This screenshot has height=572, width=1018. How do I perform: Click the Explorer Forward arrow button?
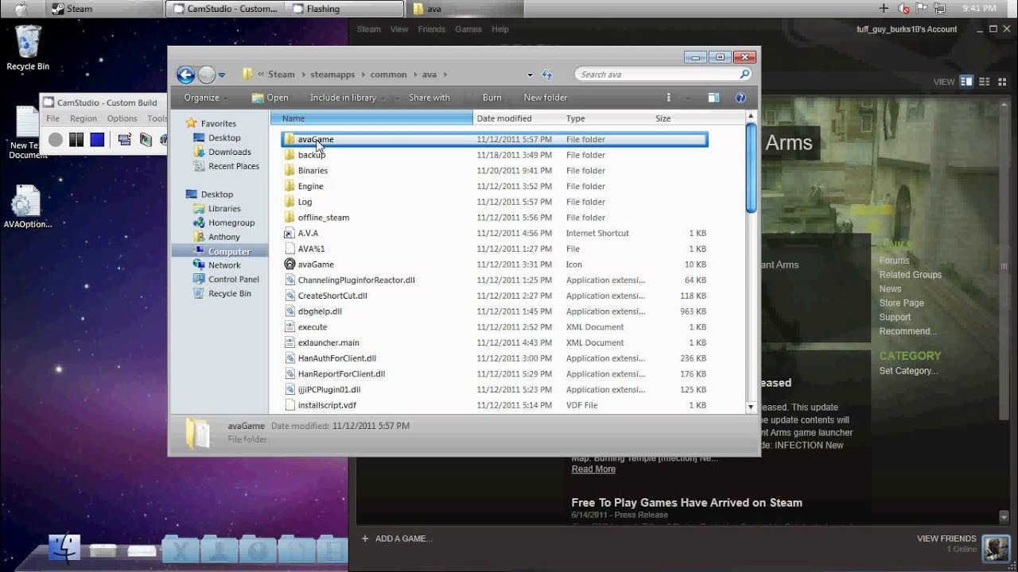207,75
